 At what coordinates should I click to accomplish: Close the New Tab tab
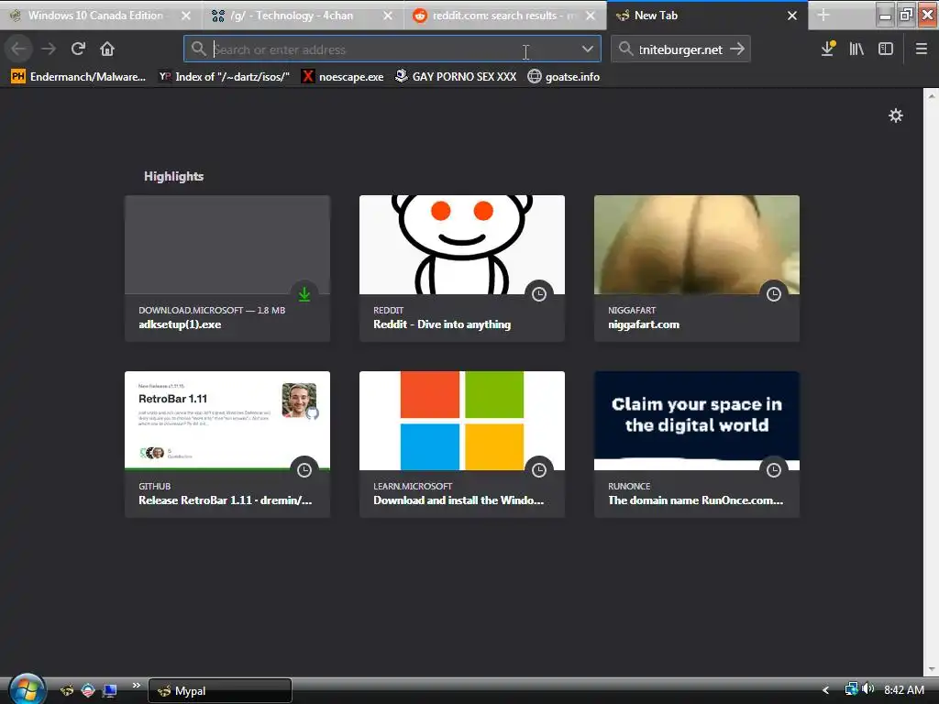(792, 16)
